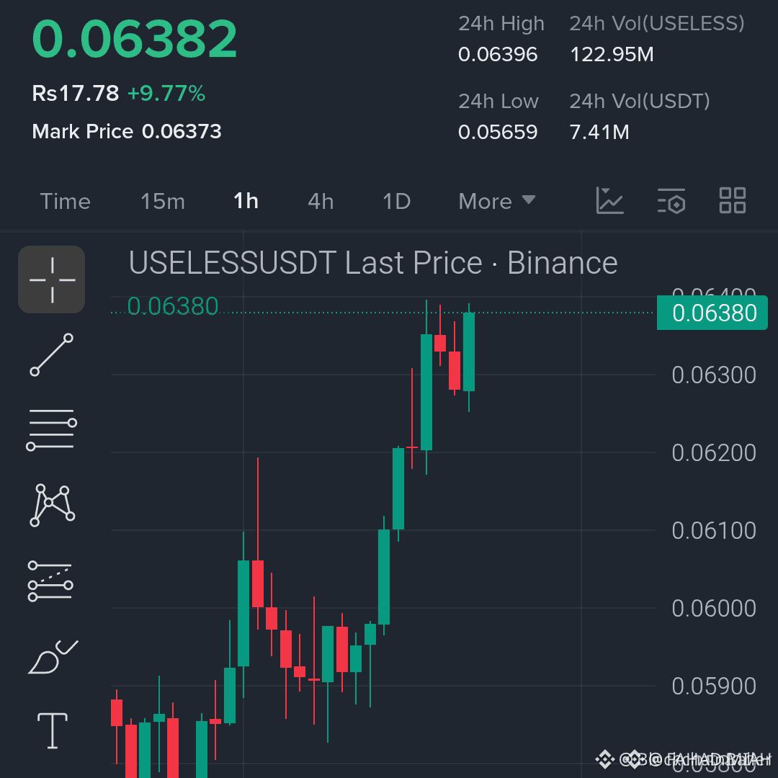Switch to the 4h interval
Image resolution: width=778 pixels, height=778 pixels.
tap(321, 202)
